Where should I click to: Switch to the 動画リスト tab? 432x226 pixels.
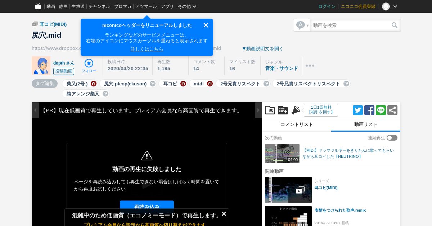point(366,124)
